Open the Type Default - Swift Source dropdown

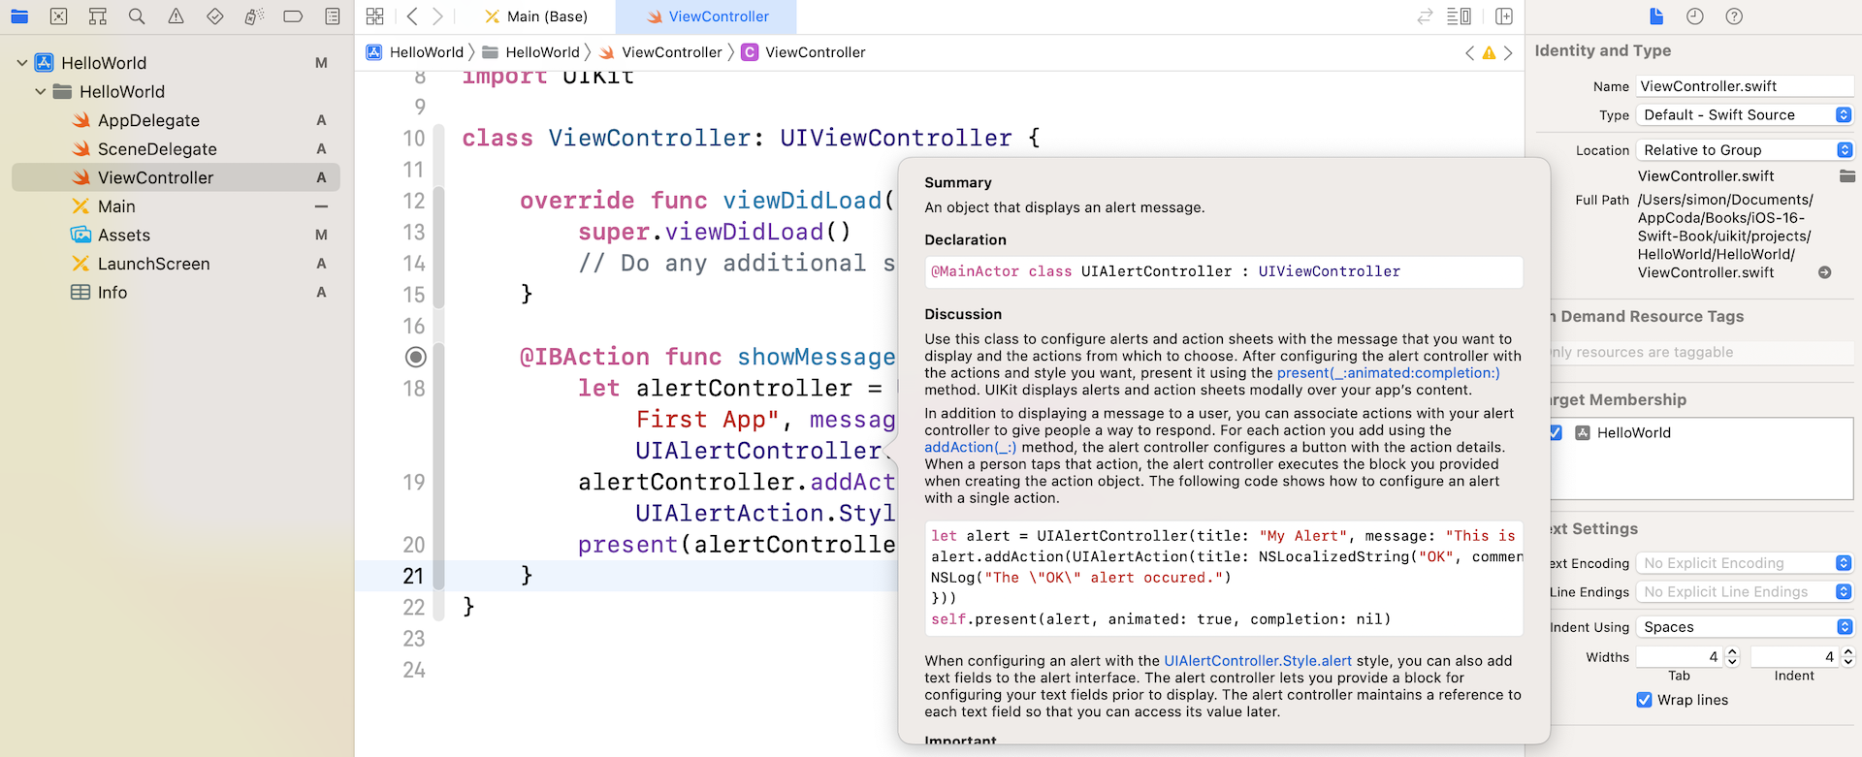[x=1744, y=114]
